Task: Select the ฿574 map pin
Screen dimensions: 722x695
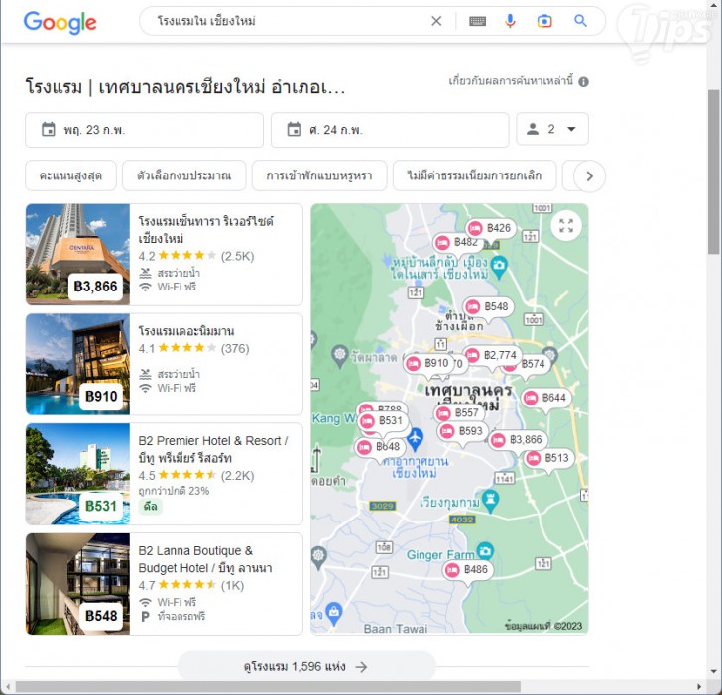Action: pos(532,364)
